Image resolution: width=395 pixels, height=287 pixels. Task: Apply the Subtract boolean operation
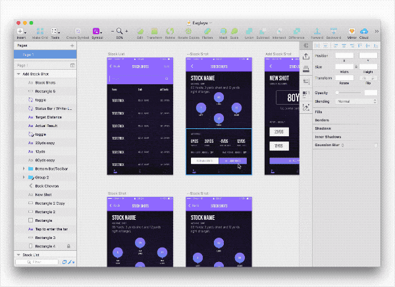pos(263,31)
